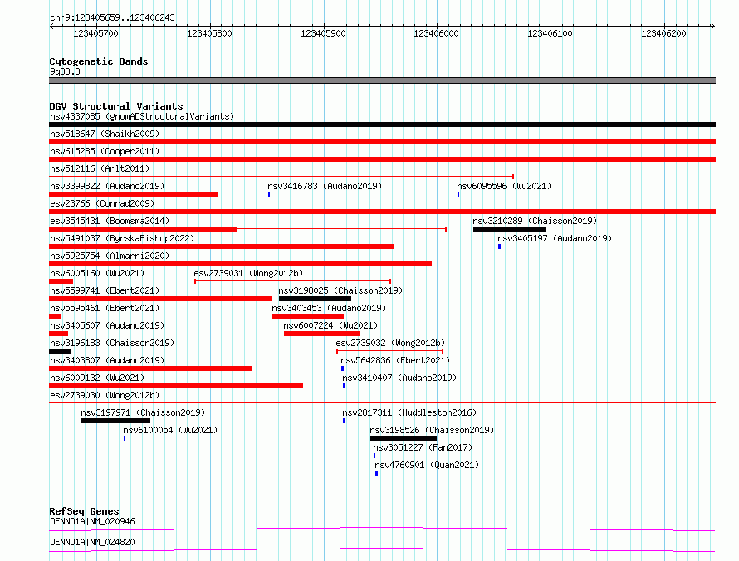Click the red bar under nsv3403453
Screen dimensions: 739x561
click(308, 316)
